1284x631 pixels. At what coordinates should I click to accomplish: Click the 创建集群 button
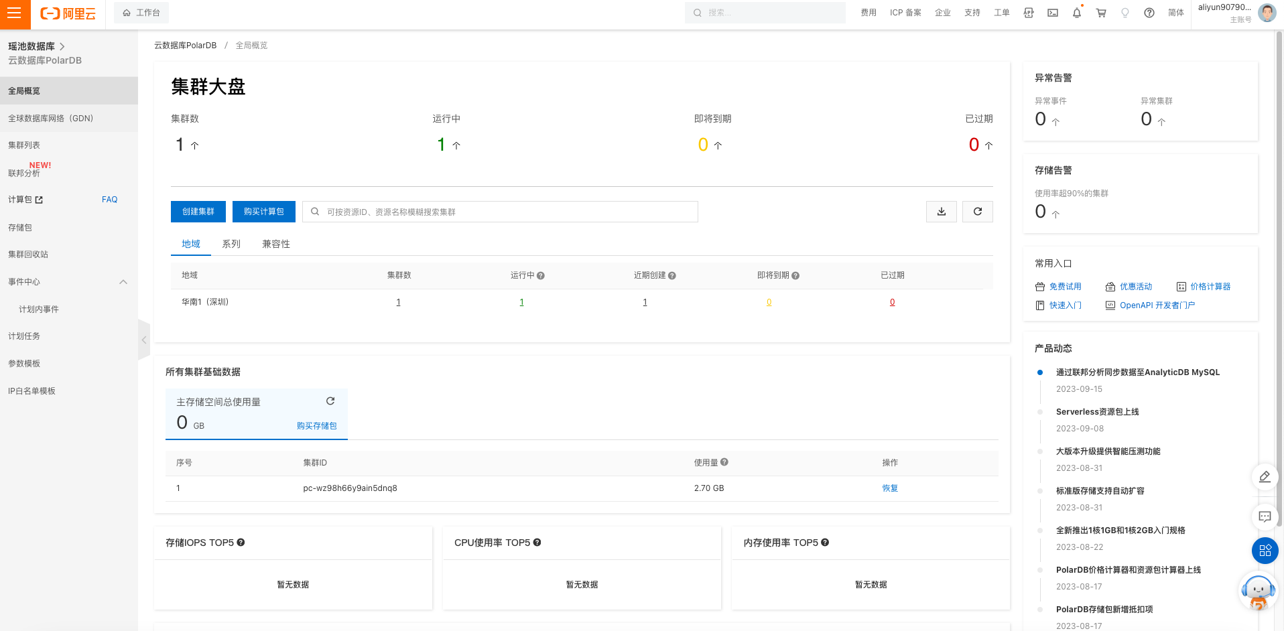coord(198,212)
